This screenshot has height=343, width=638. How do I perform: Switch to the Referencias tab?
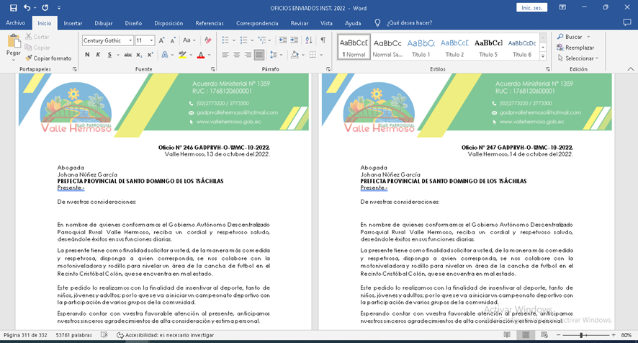(210, 23)
